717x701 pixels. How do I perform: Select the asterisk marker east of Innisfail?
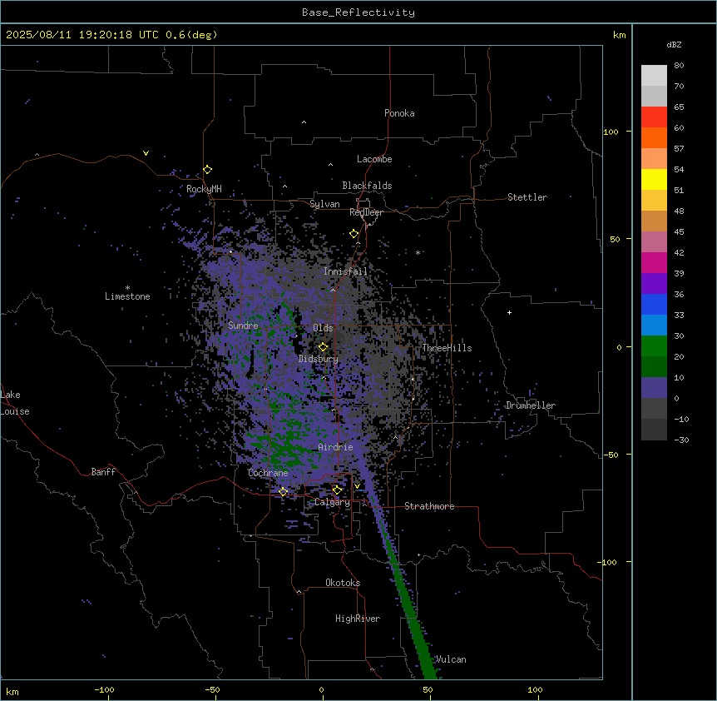[x=418, y=252]
